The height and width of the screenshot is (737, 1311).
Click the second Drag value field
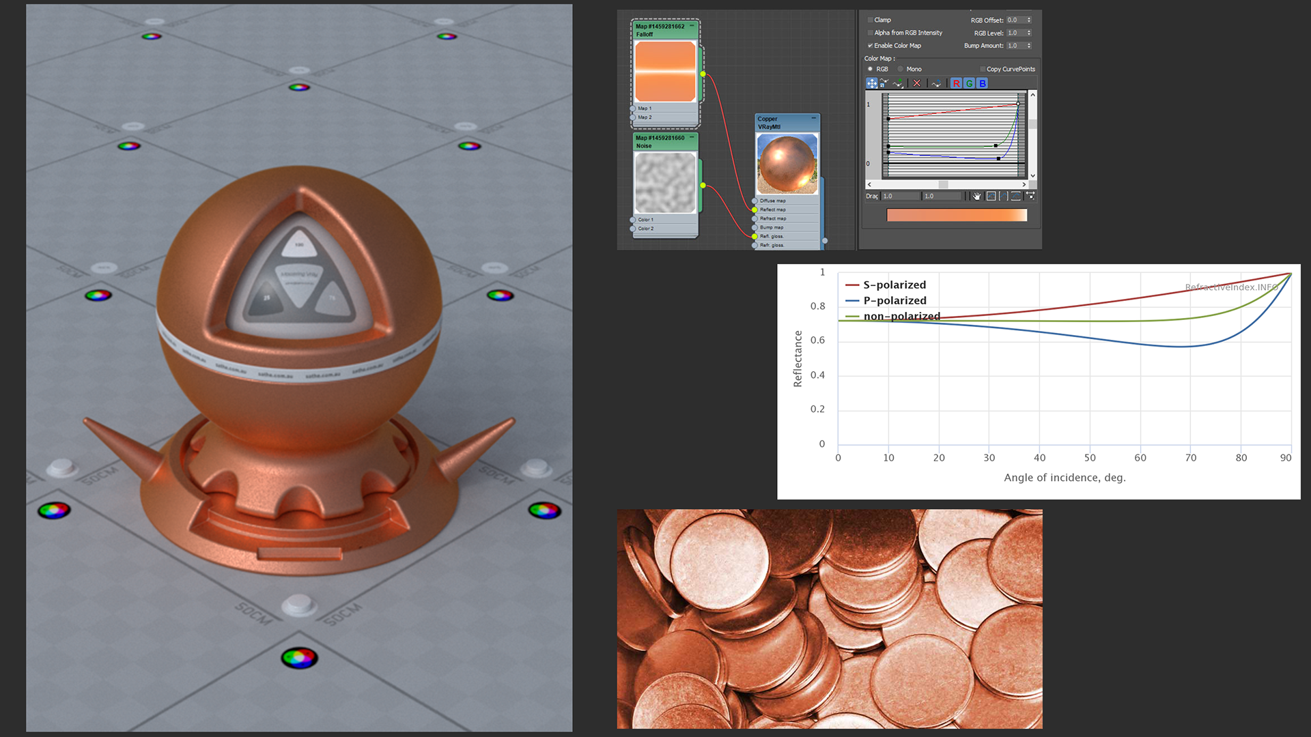coord(942,196)
